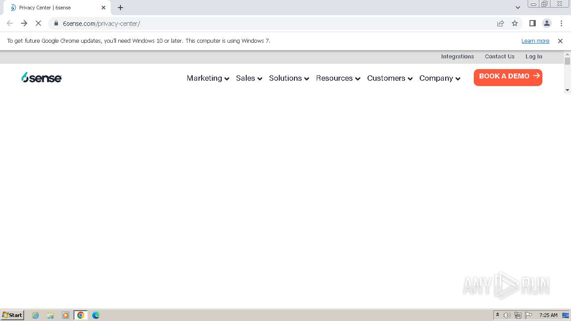Open the Chrome side panel
The image size is (571, 321).
click(x=532, y=23)
